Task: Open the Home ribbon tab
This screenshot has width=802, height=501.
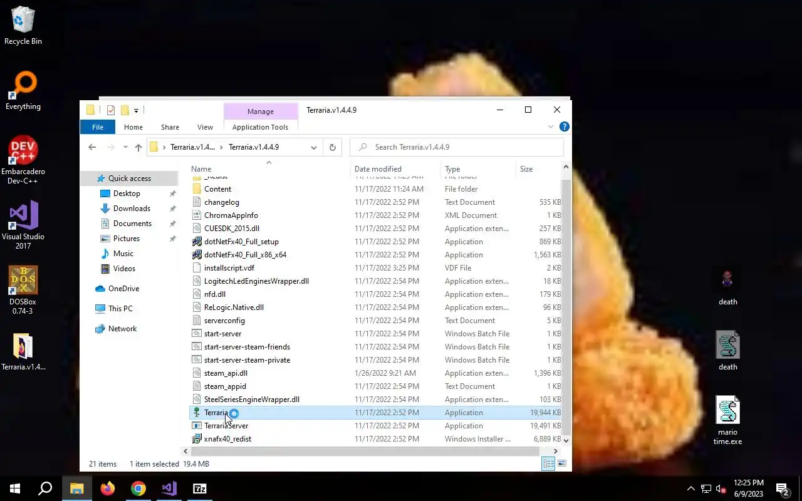Action: [133, 127]
